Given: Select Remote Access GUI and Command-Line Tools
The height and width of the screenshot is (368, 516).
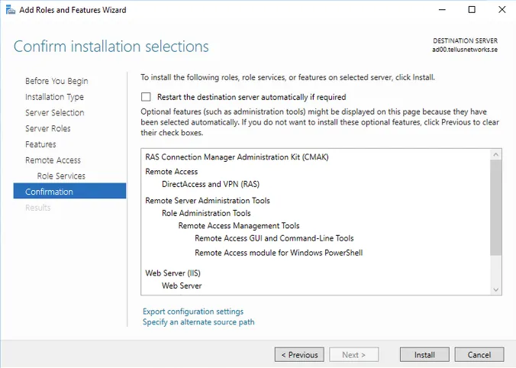Looking at the screenshot, I should coord(274,238).
